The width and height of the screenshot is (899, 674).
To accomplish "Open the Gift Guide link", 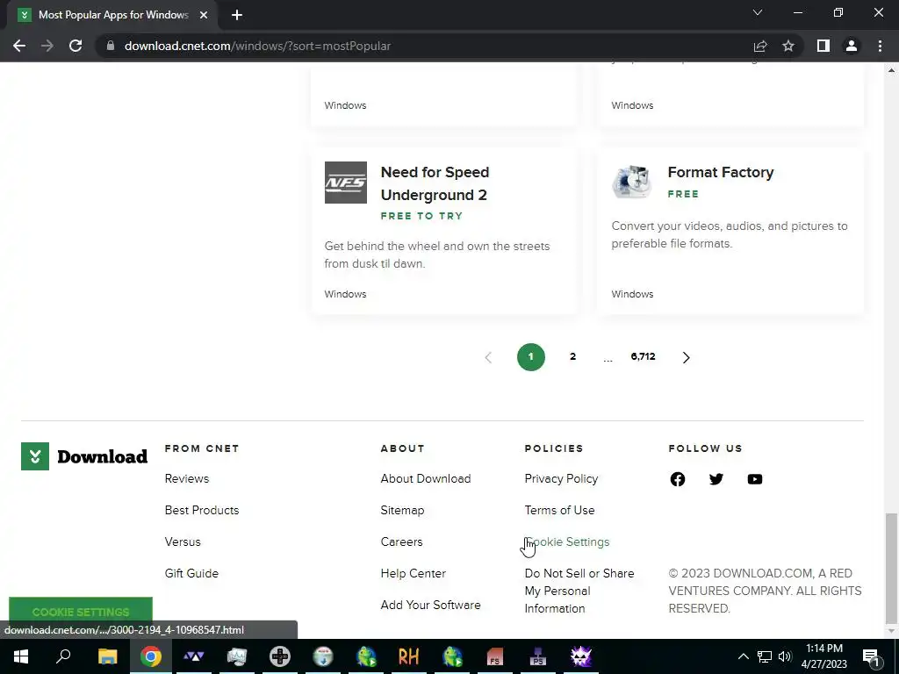I will click(191, 573).
